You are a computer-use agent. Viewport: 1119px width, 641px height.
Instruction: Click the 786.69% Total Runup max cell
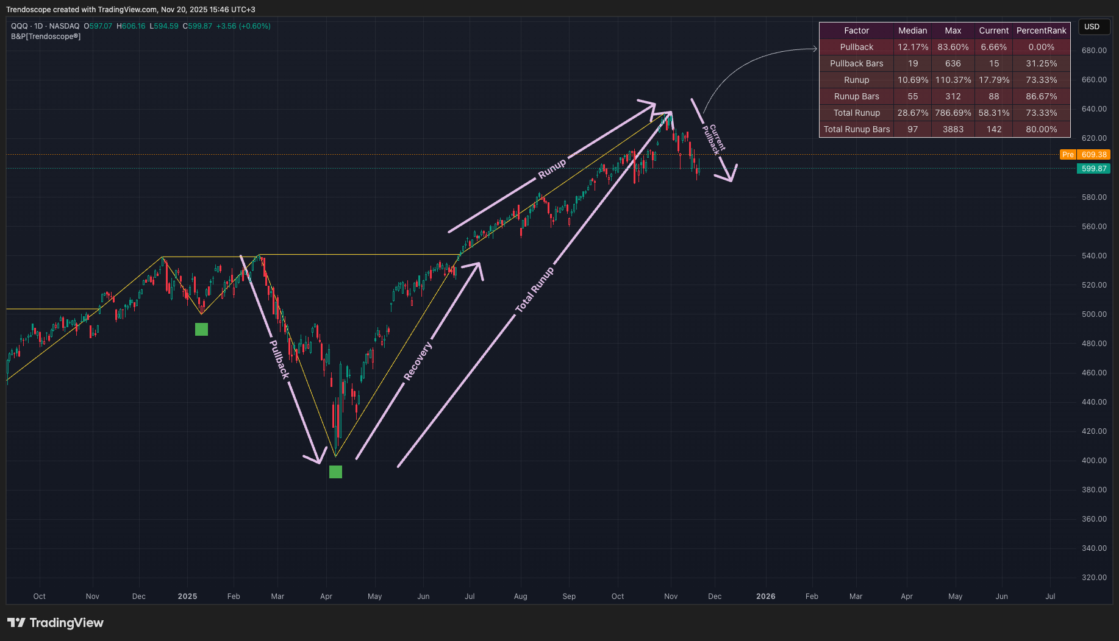pos(953,113)
